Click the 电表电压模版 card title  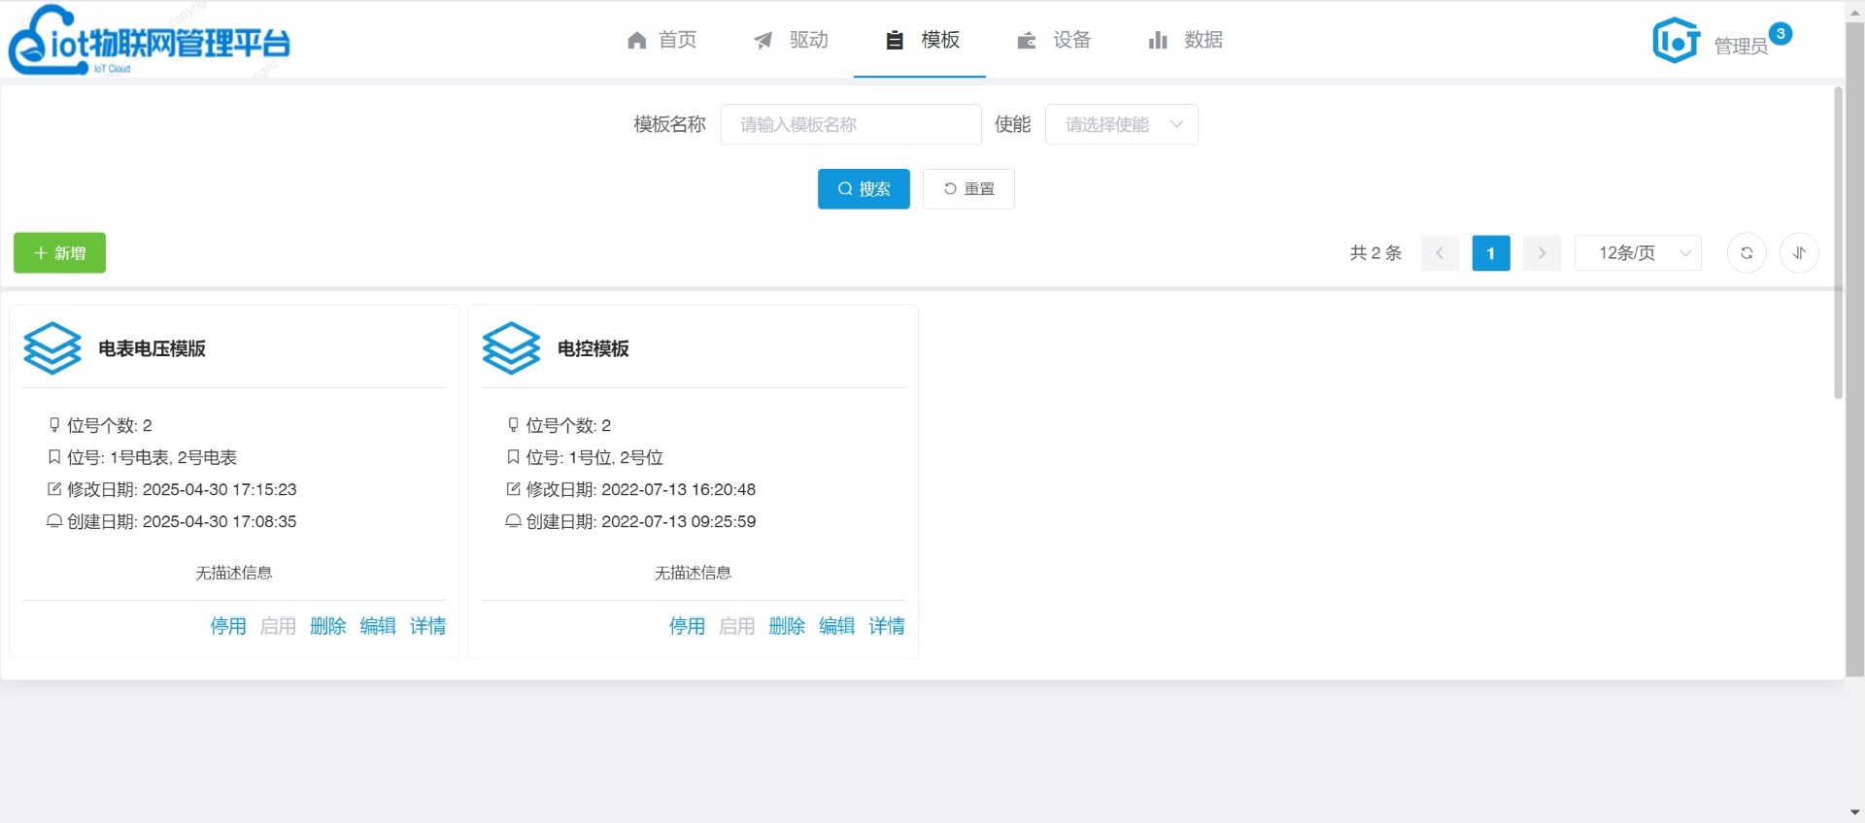152,348
